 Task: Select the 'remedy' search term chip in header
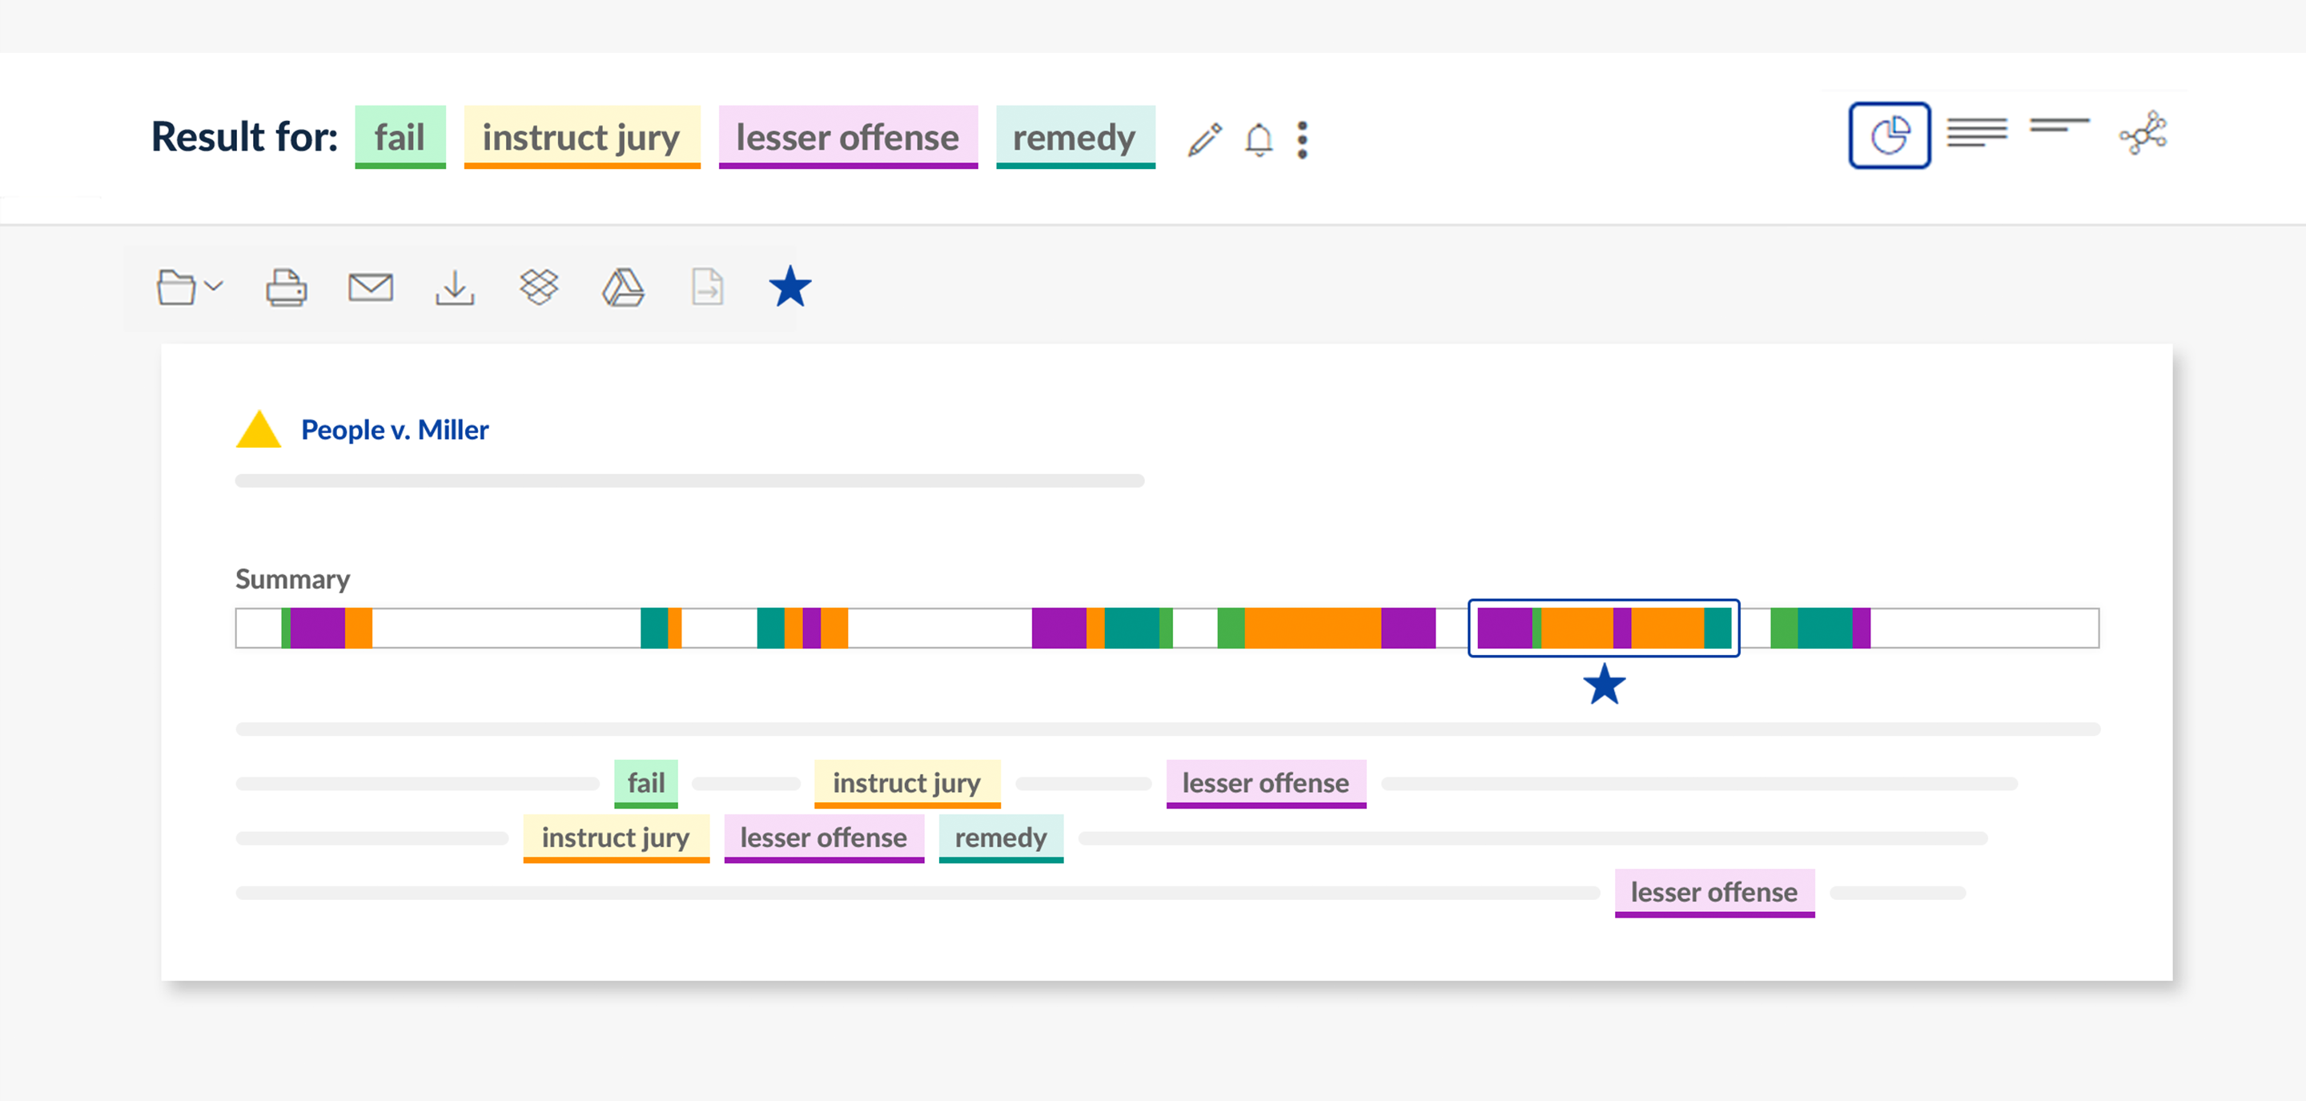1075,137
